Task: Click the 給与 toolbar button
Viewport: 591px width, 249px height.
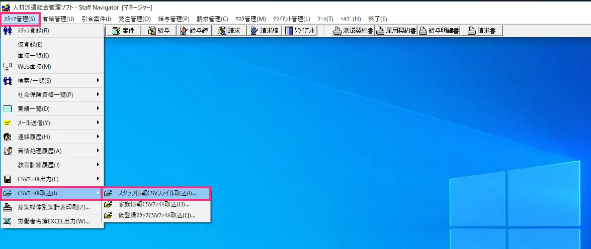Action: click(158, 31)
